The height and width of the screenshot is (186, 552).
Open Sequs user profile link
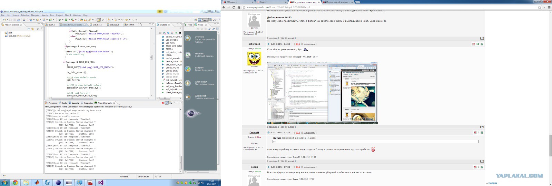[x=254, y=167]
